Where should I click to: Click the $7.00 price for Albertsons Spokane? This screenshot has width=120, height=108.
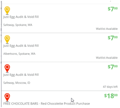113,38
